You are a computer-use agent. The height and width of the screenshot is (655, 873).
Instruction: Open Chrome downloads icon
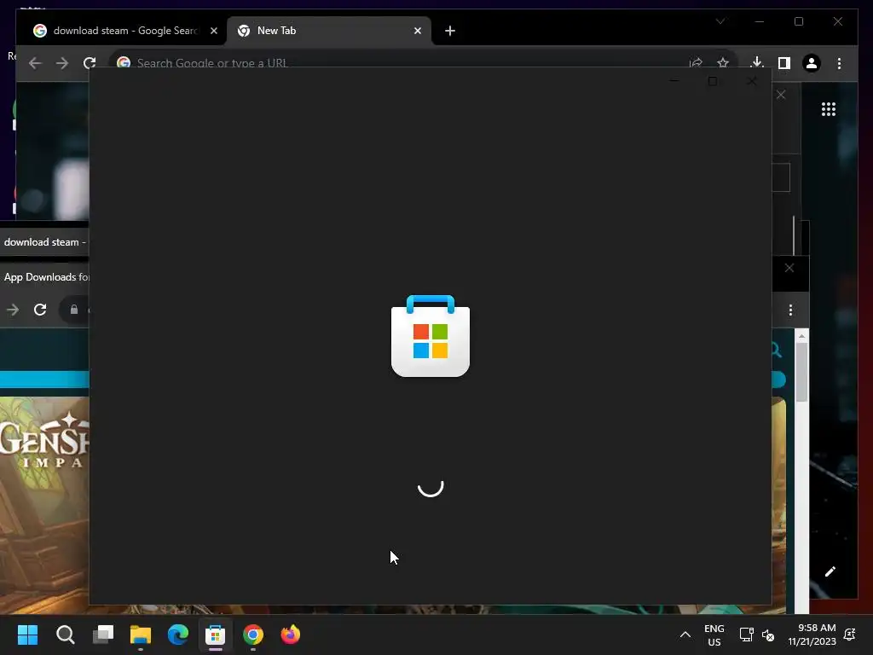757,62
